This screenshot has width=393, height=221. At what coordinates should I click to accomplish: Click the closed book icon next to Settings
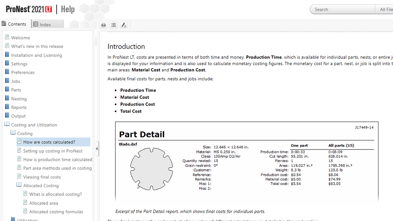[x=7, y=64]
